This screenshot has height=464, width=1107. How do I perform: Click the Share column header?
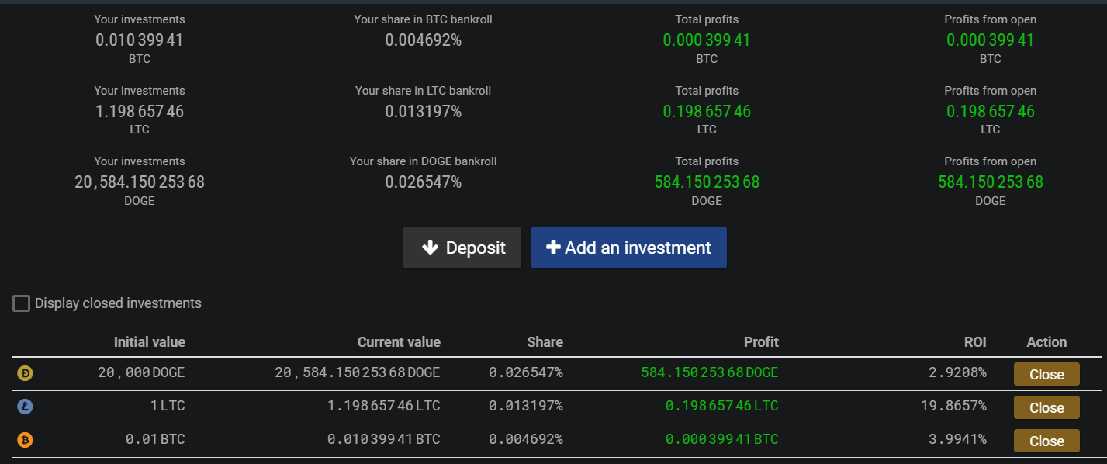point(545,342)
